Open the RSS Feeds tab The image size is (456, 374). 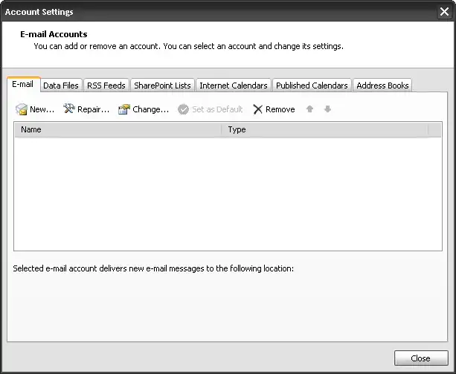pos(106,86)
